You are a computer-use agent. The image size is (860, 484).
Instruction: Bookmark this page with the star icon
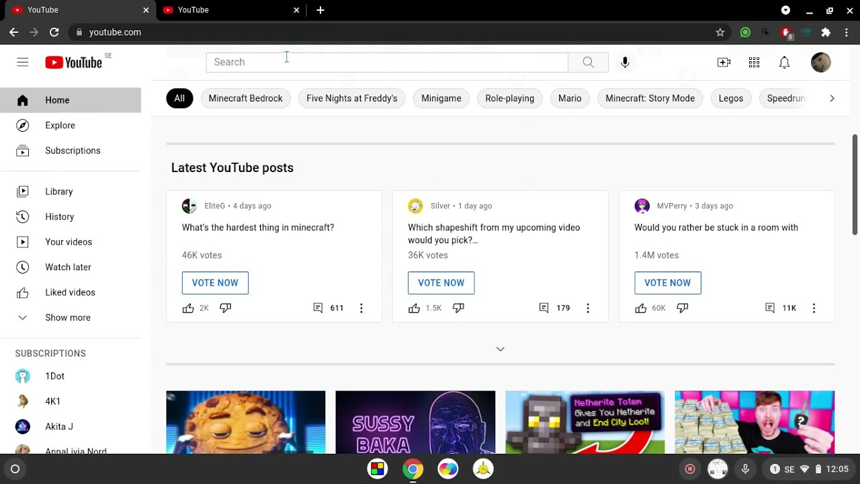pyautogui.click(x=720, y=32)
